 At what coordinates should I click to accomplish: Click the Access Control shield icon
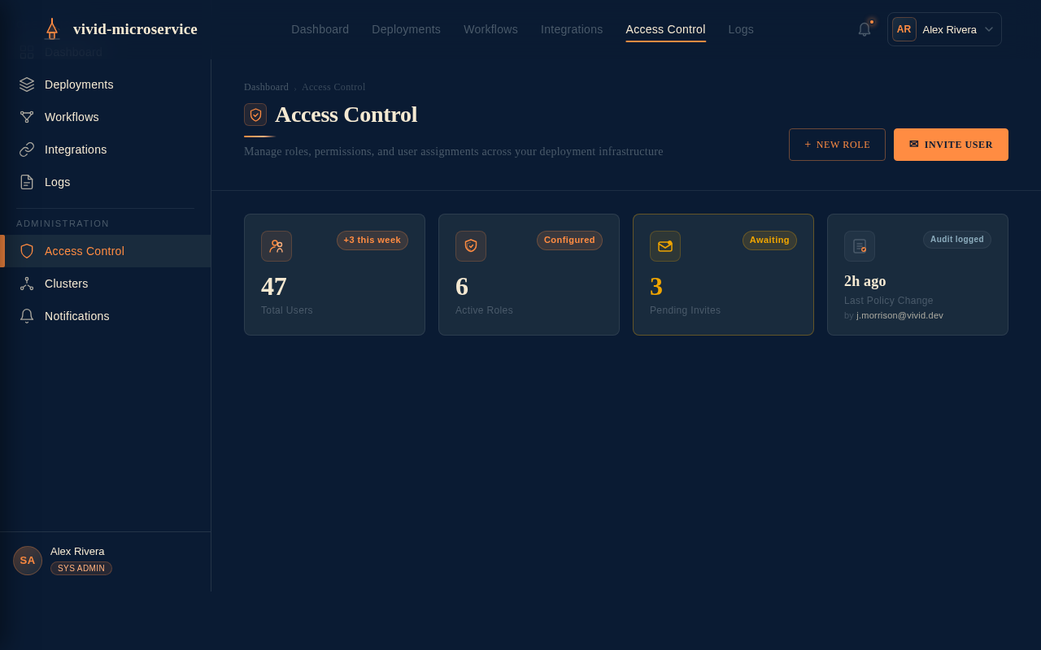(x=27, y=251)
